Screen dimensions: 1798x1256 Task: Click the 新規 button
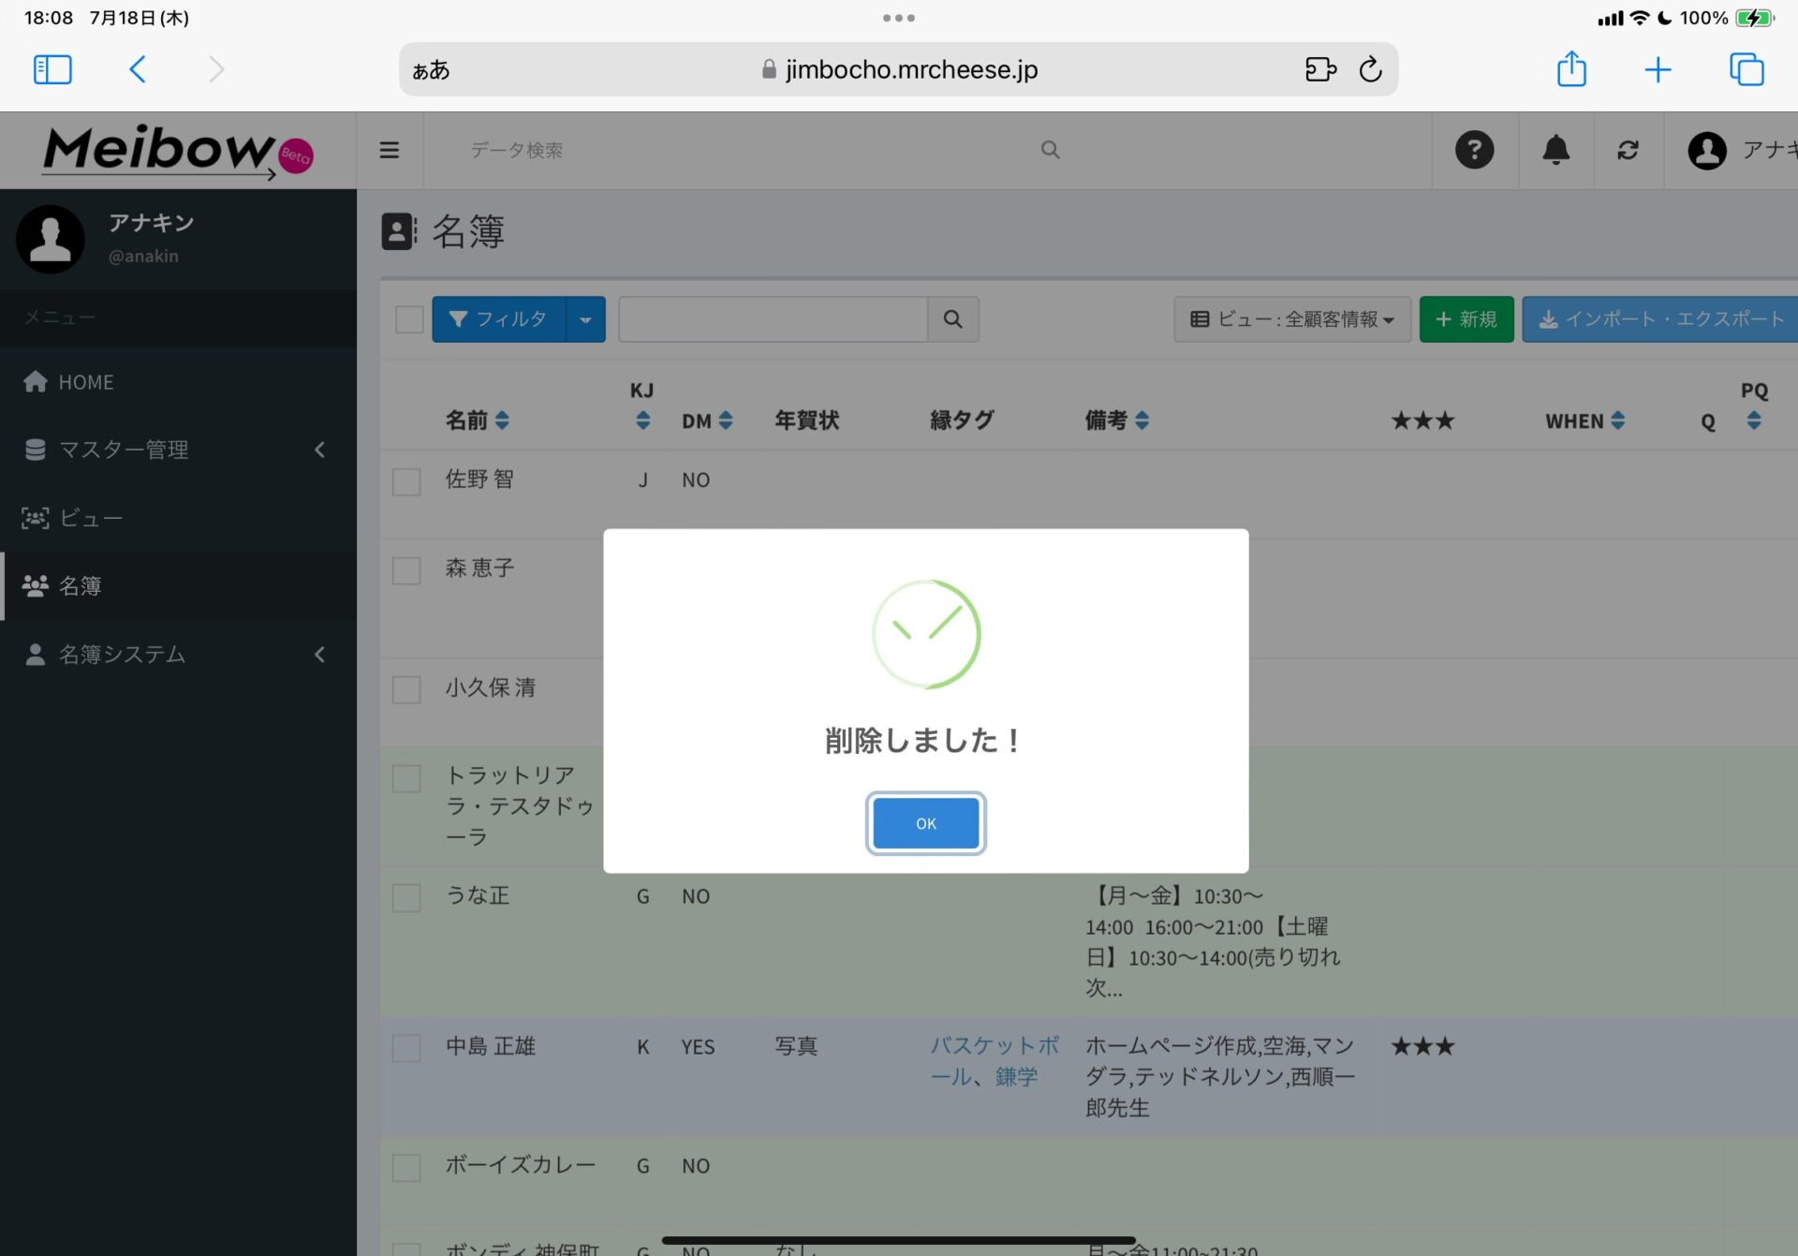pos(1466,319)
